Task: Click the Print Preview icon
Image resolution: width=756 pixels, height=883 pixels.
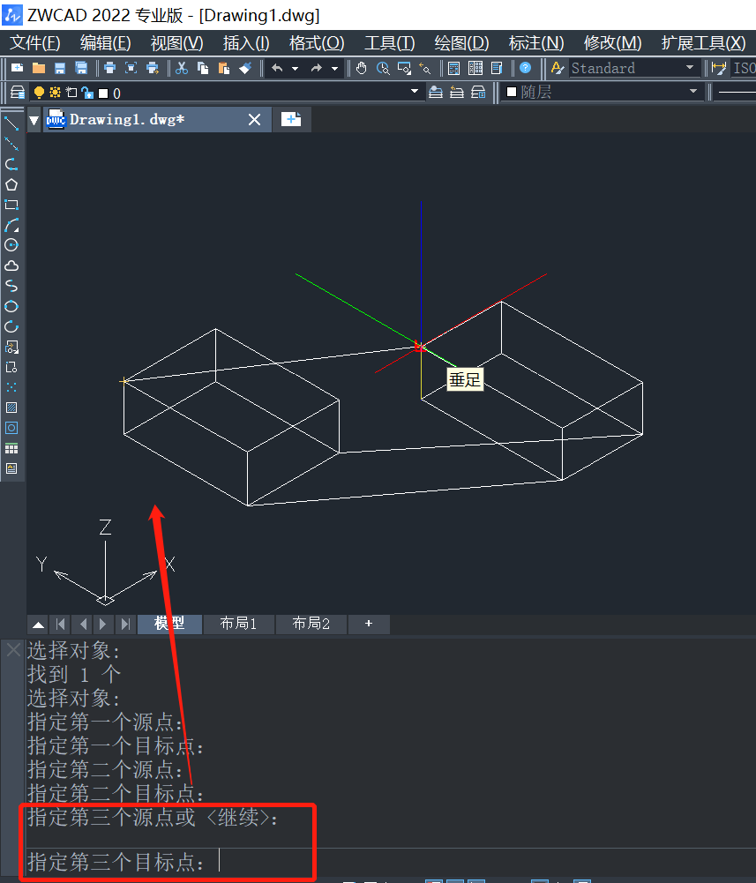Action: [x=131, y=68]
